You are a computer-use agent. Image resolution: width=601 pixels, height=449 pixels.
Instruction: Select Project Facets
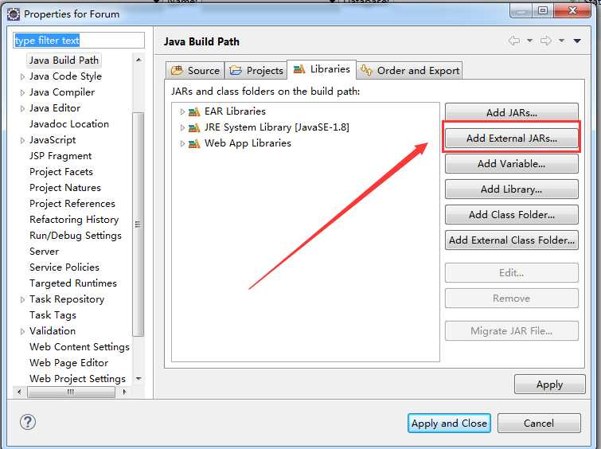click(x=61, y=172)
